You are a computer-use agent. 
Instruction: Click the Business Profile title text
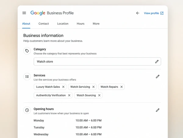coord(60,13)
